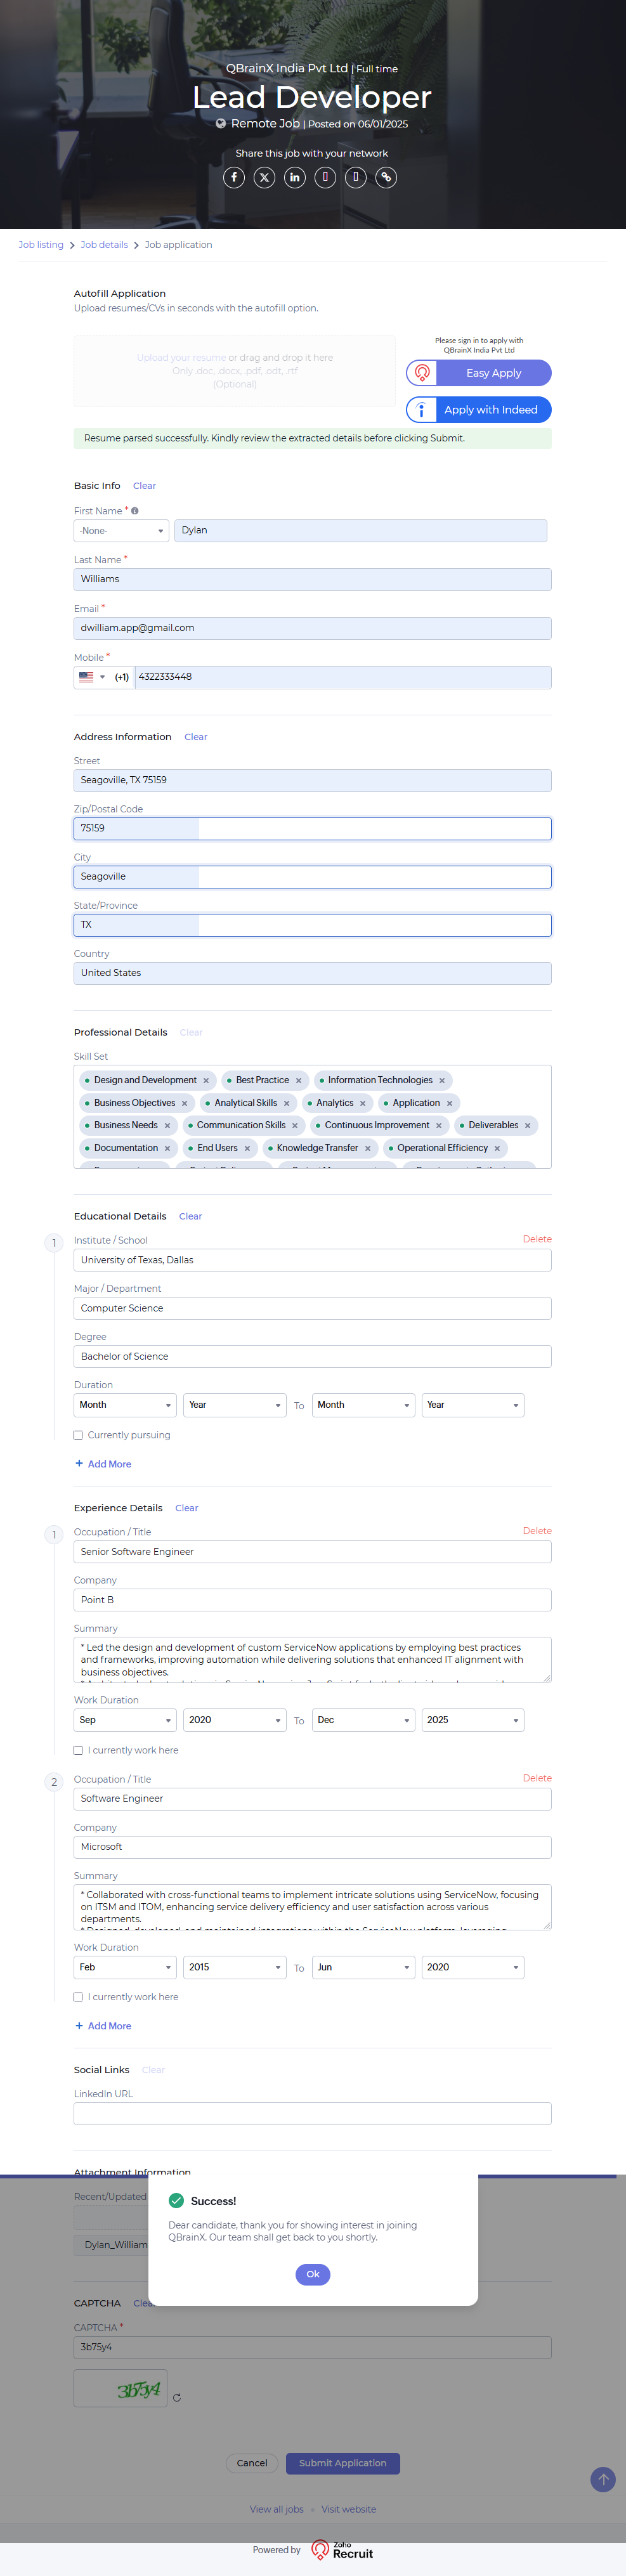Click the info icon beside First Name
Image resolution: width=626 pixels, height=2576 pixels.
click(x=135, y=511)
